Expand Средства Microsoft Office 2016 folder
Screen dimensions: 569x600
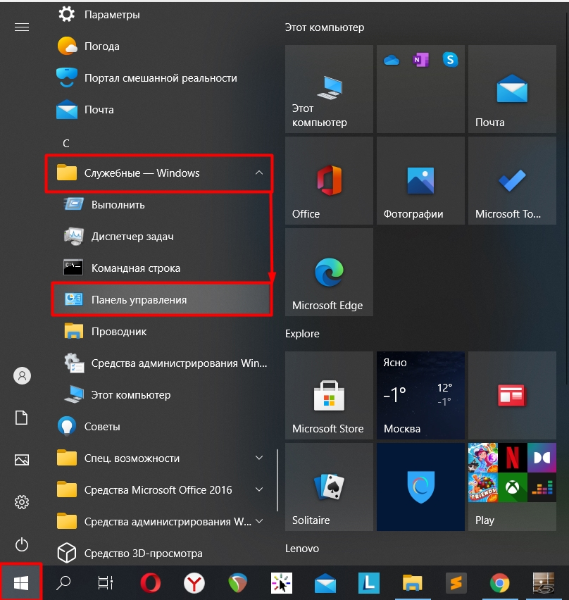pos(159,490)
